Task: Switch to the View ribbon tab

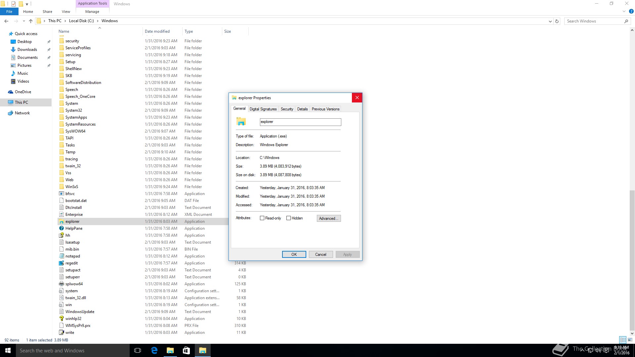Action: point(66,12)
